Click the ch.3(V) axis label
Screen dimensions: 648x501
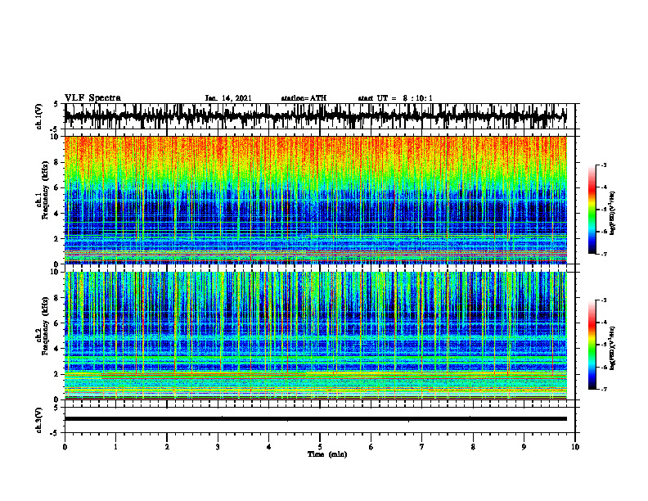click(39, 420)
